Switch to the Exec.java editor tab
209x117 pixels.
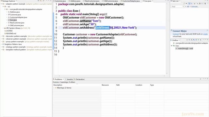pyautogui.click(x=148, y=1)
